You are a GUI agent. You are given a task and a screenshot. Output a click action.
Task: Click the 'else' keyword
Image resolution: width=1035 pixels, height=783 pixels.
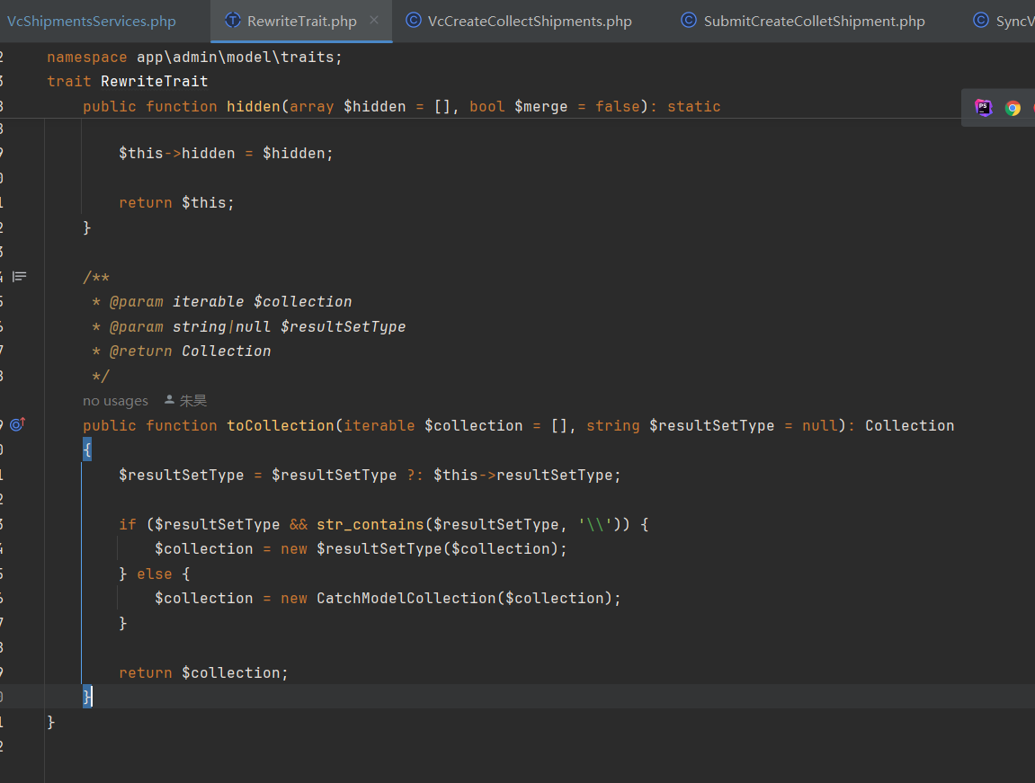coord(155,574)
